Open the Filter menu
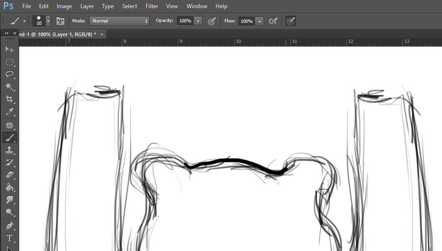 [x=152, y=6]
